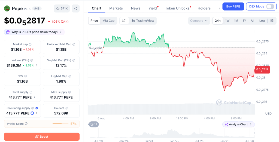Open info icon next to Vol/Mkt Cap (24h)
Viewport: 279px width, 142px height.
point(74,60)
